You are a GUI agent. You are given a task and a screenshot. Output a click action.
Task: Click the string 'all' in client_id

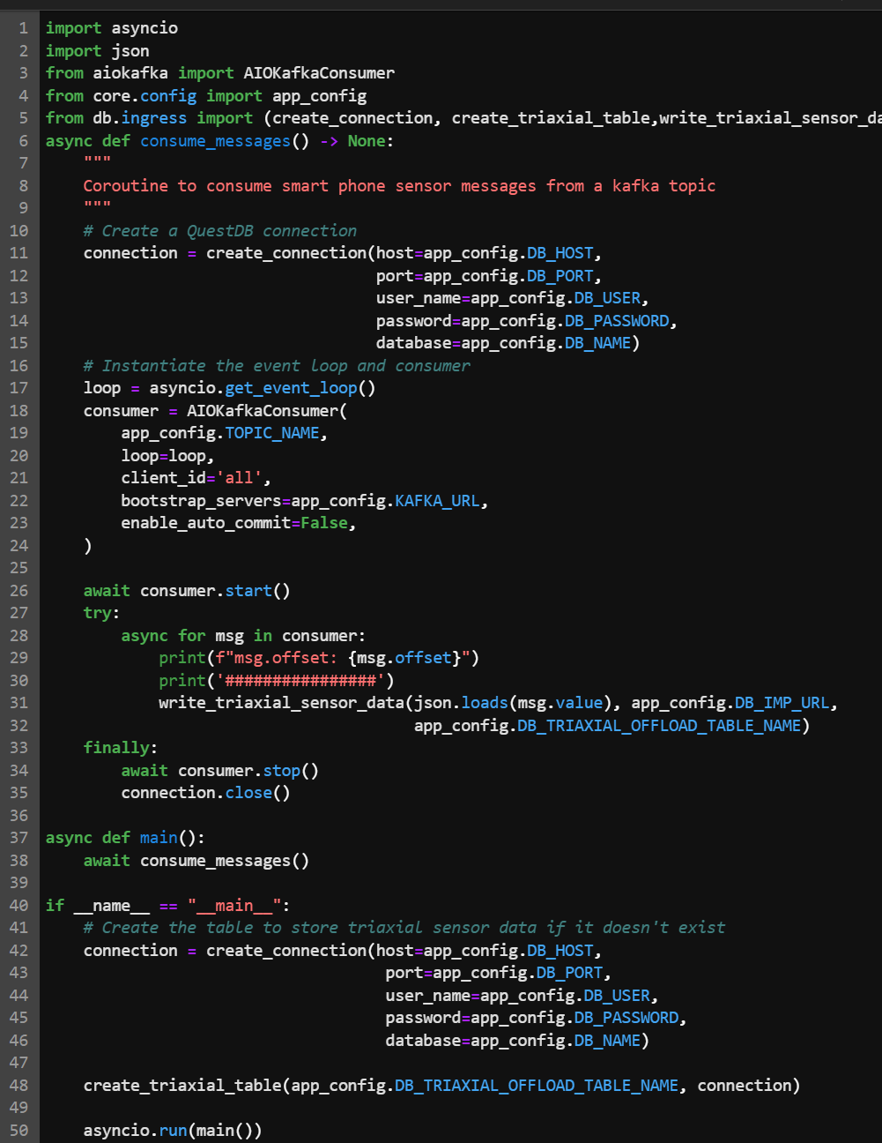point(239,478)
